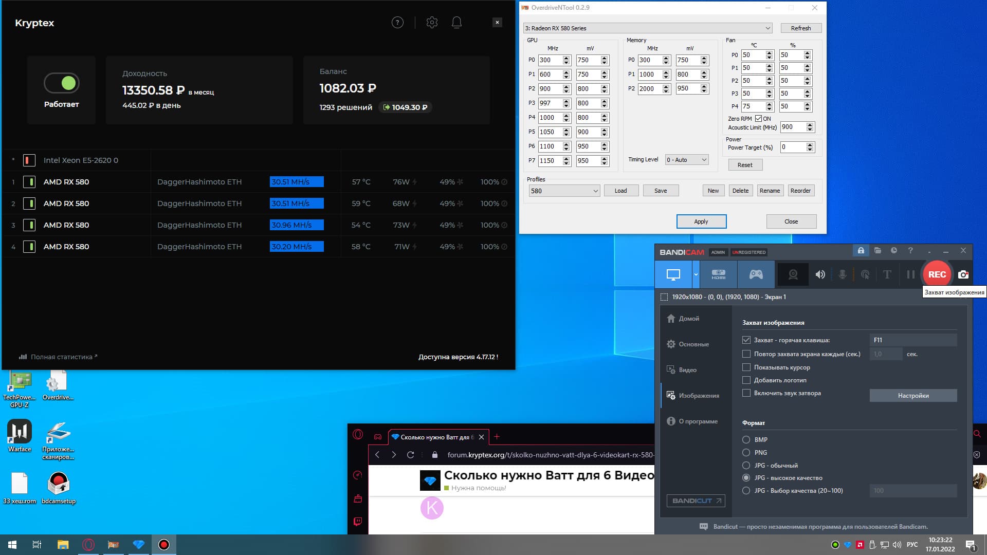Toggle Bandicam speaker sound icon
987x555 pixels.
820,274
